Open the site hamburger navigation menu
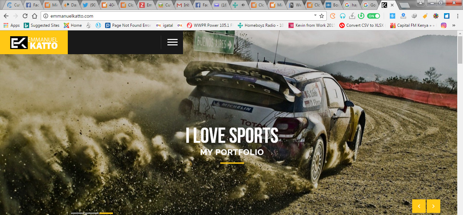This screenshot has width=463, height=215. coord(172,42)
